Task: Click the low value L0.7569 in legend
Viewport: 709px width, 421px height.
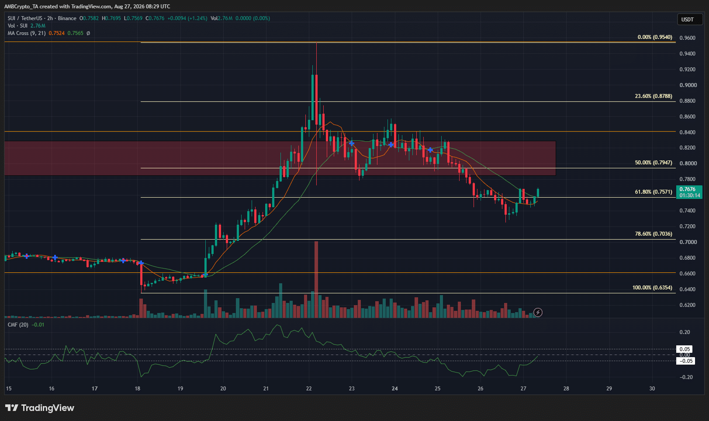Action: coord(133,18)
